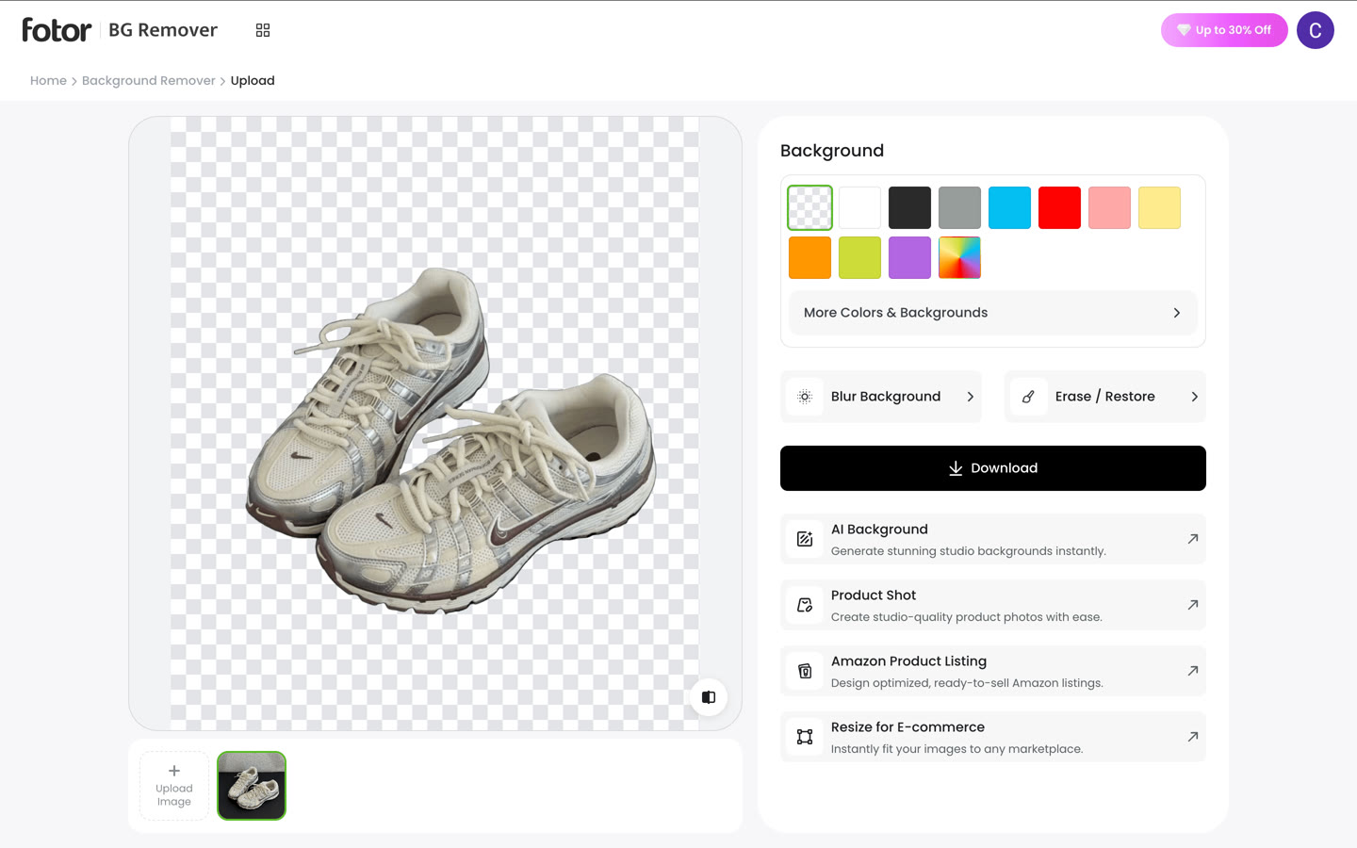Select white background swatch

click(x=859, y=207)
